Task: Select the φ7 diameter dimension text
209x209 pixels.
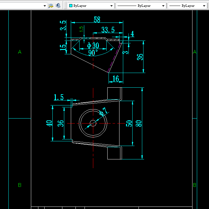Action: click(x=104, y=111)
